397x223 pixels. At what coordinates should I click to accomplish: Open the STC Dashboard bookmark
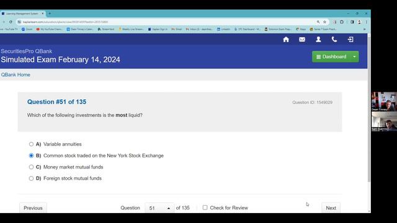pyautogui.click(x=247, y=29)
